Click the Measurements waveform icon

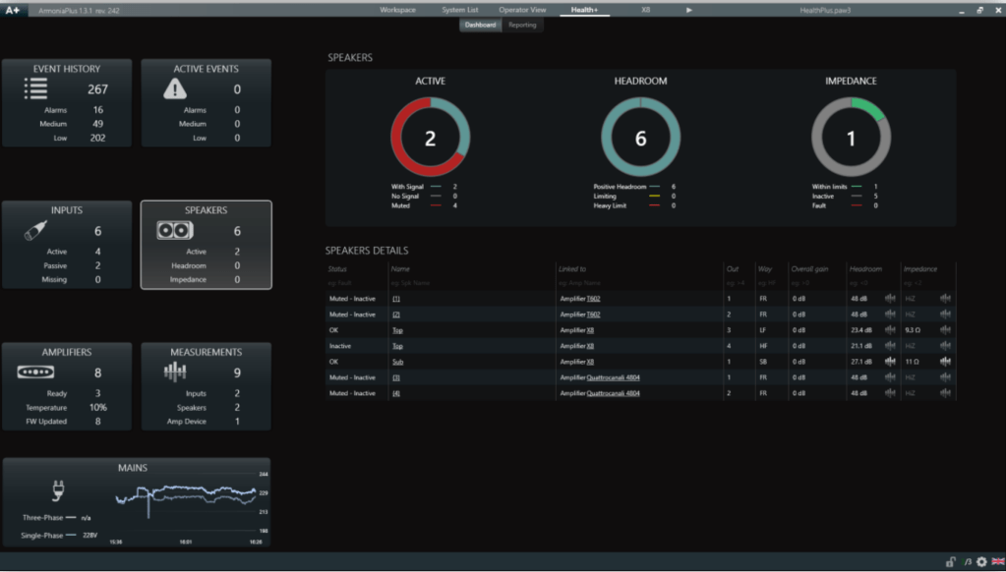[x=175, y=372]
